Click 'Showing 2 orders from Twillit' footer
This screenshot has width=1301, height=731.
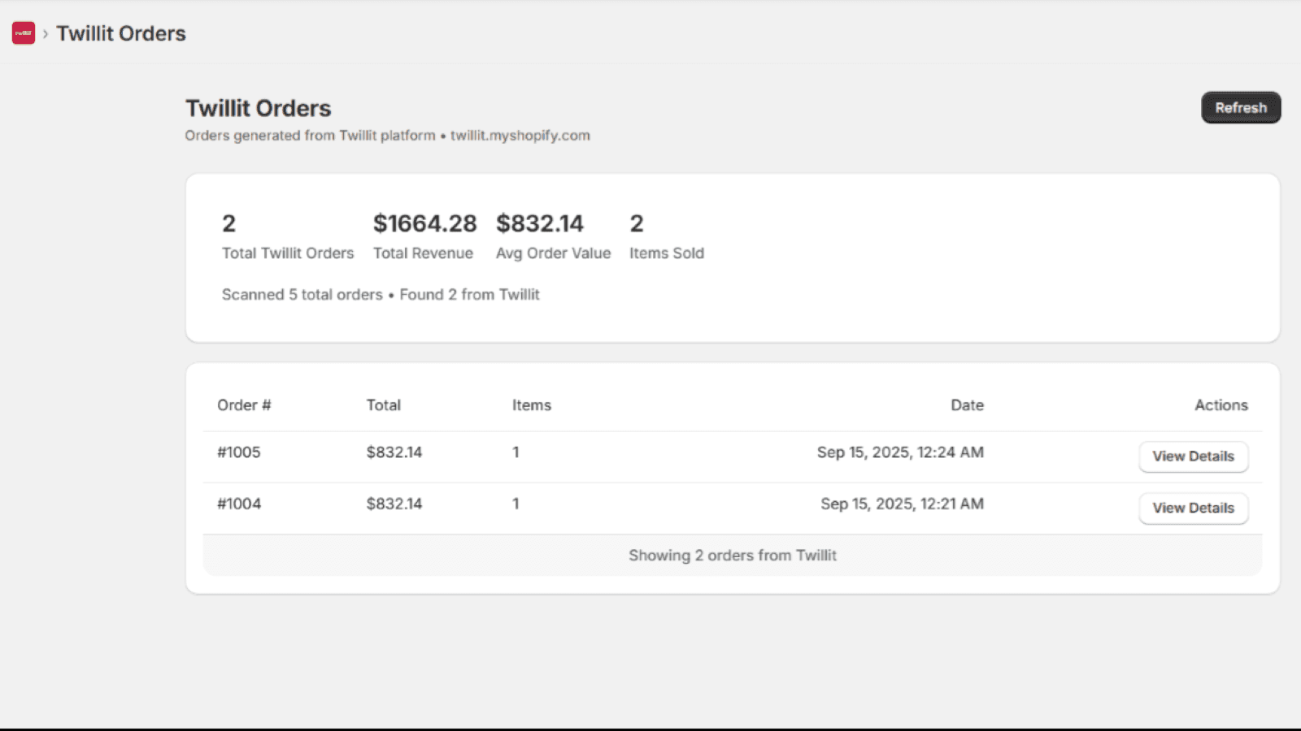click(x=733, y=556)
